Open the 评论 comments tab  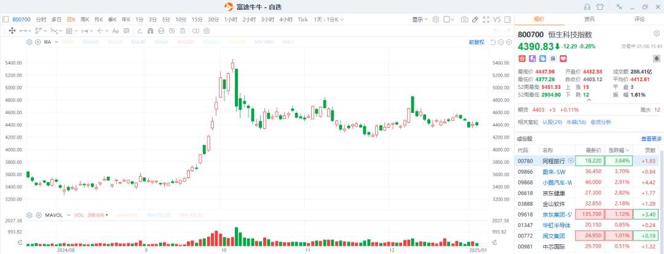pyautogui.click(x=639, y=19)
